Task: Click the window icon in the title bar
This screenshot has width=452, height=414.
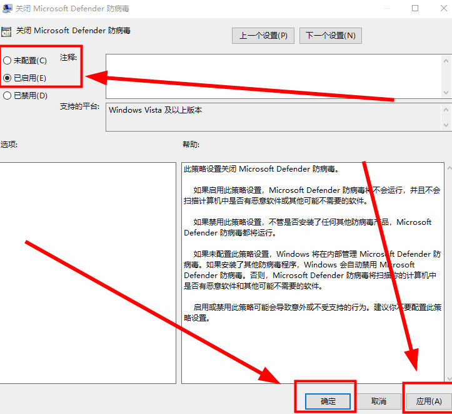Action: point(6,8)
